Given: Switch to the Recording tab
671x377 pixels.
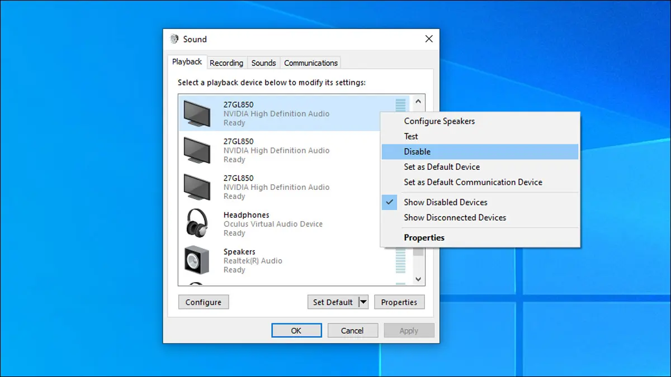Looking at the screenshot, I should 226,63.
